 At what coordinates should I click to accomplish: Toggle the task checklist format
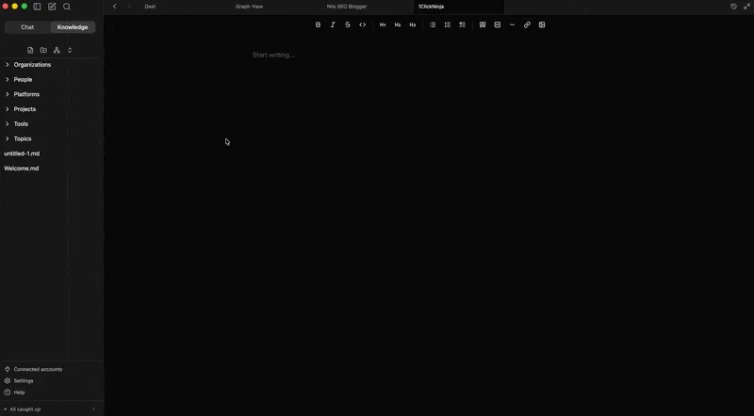463,25
